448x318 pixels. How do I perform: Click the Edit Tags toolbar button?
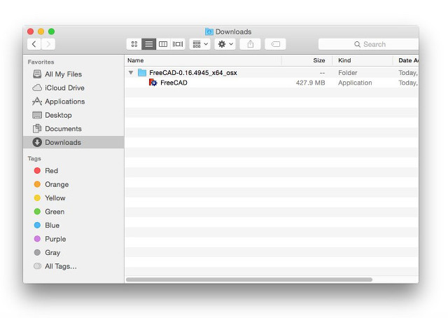(275, 44)
